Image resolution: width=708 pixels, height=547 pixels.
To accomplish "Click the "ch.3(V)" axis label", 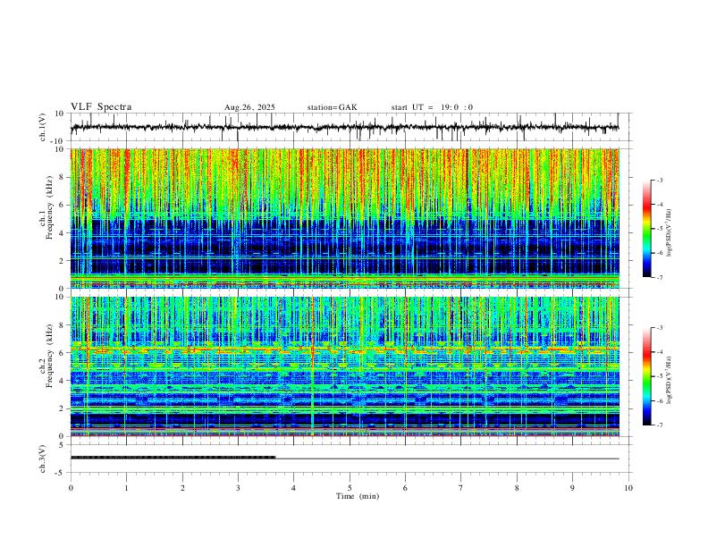I will coord(43,459).
